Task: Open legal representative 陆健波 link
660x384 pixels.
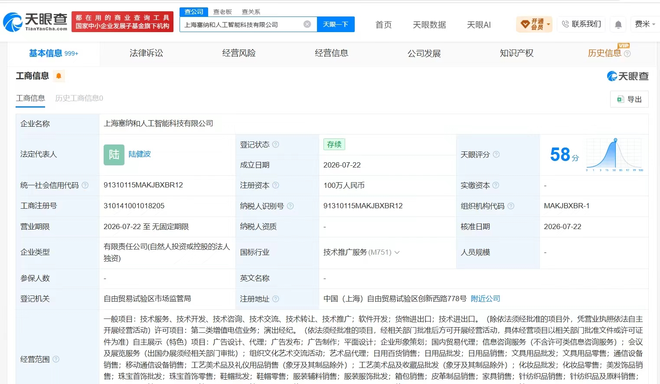Action: pyautogui.click(x=140, y=154)
